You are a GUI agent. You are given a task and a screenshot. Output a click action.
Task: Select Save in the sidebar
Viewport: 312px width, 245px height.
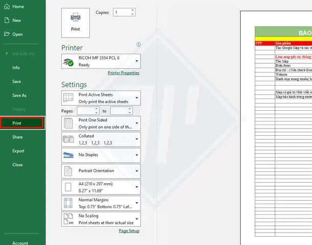pos(16,82)
